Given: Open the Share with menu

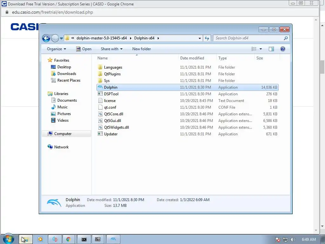Looking at the screenshot, I should coord(111,49).
